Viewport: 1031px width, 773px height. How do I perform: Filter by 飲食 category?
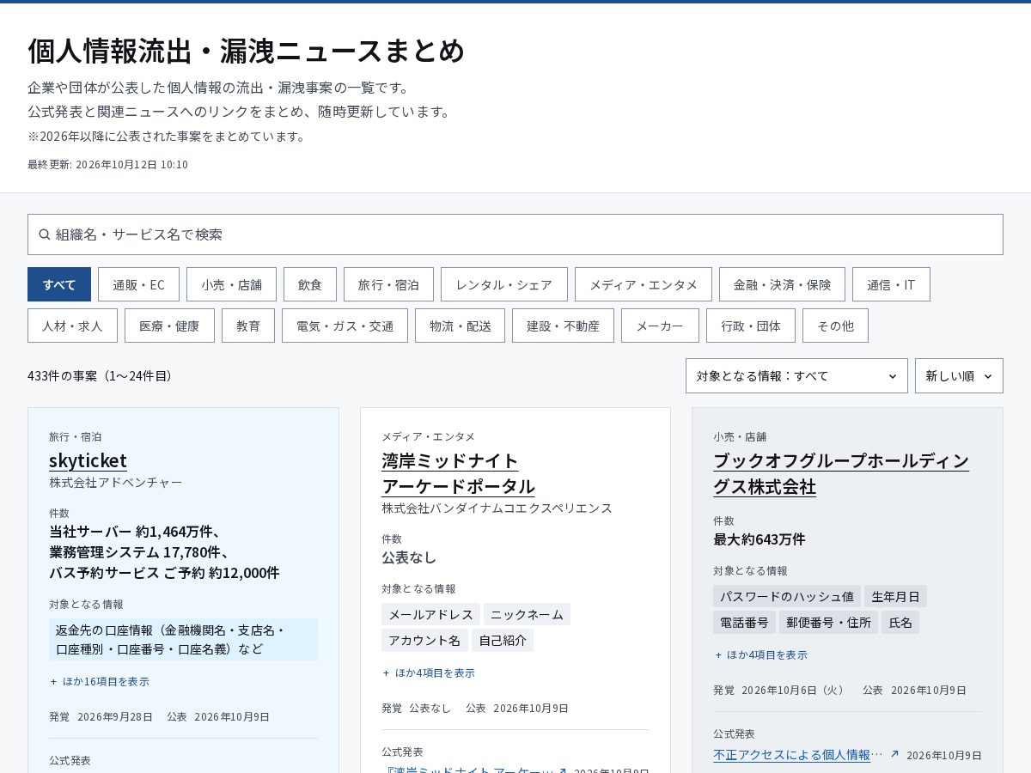[310, 284]
